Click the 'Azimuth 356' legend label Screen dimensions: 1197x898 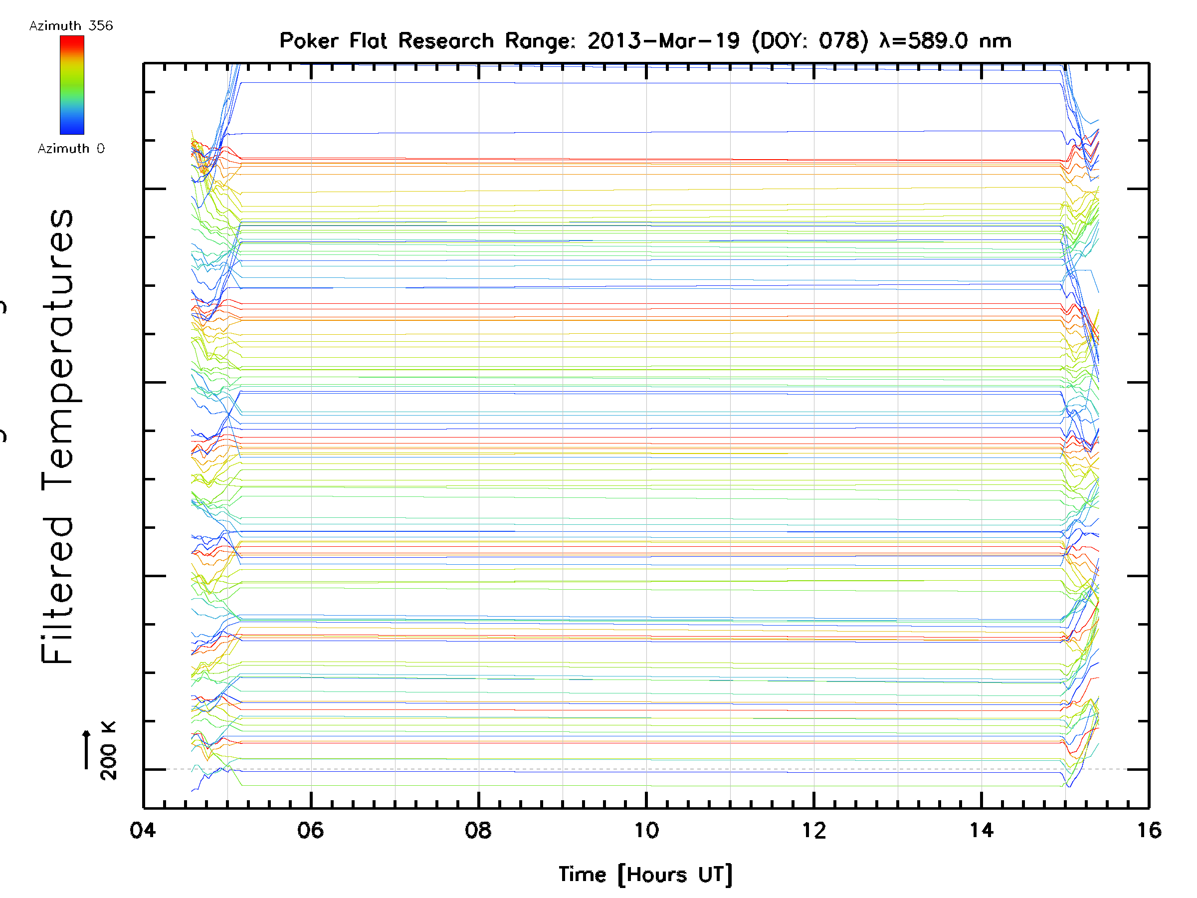pos(71,26)
